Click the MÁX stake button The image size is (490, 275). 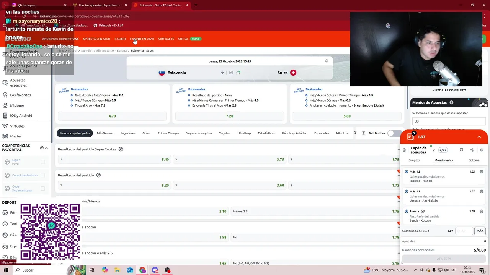point(480,231)
